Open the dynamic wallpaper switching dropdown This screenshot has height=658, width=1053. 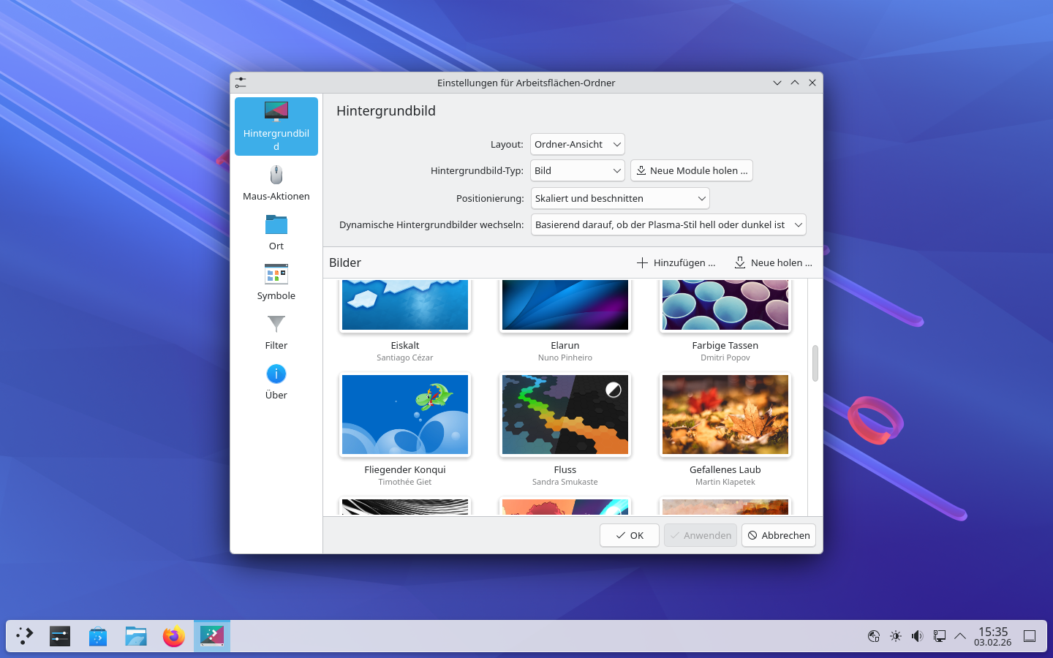click(x=668, y=224)
